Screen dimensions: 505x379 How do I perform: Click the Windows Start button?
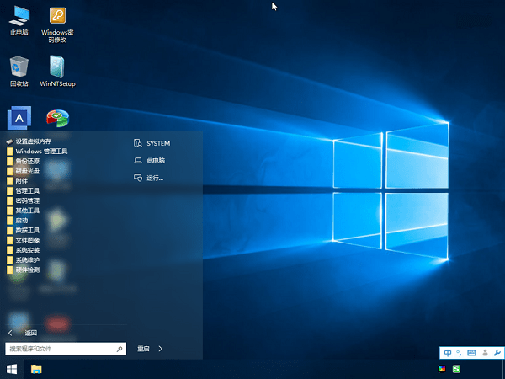[12, 369]
